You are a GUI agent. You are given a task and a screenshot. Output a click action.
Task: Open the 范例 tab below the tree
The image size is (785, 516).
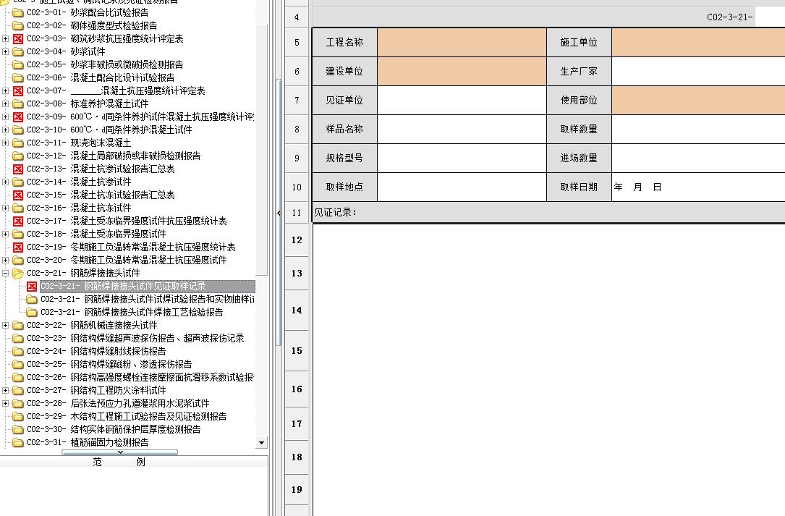[x=119, y=462]
